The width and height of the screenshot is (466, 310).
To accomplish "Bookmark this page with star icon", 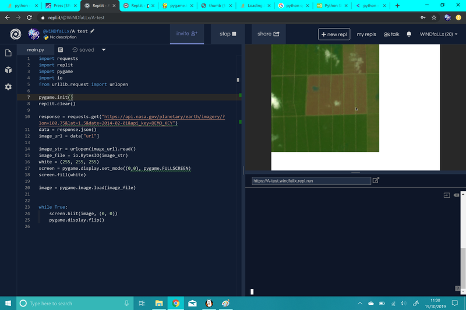I will [434, 17].
